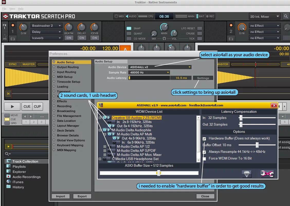
Task: Click the headphone MIX knob
Action: (154, 33)
